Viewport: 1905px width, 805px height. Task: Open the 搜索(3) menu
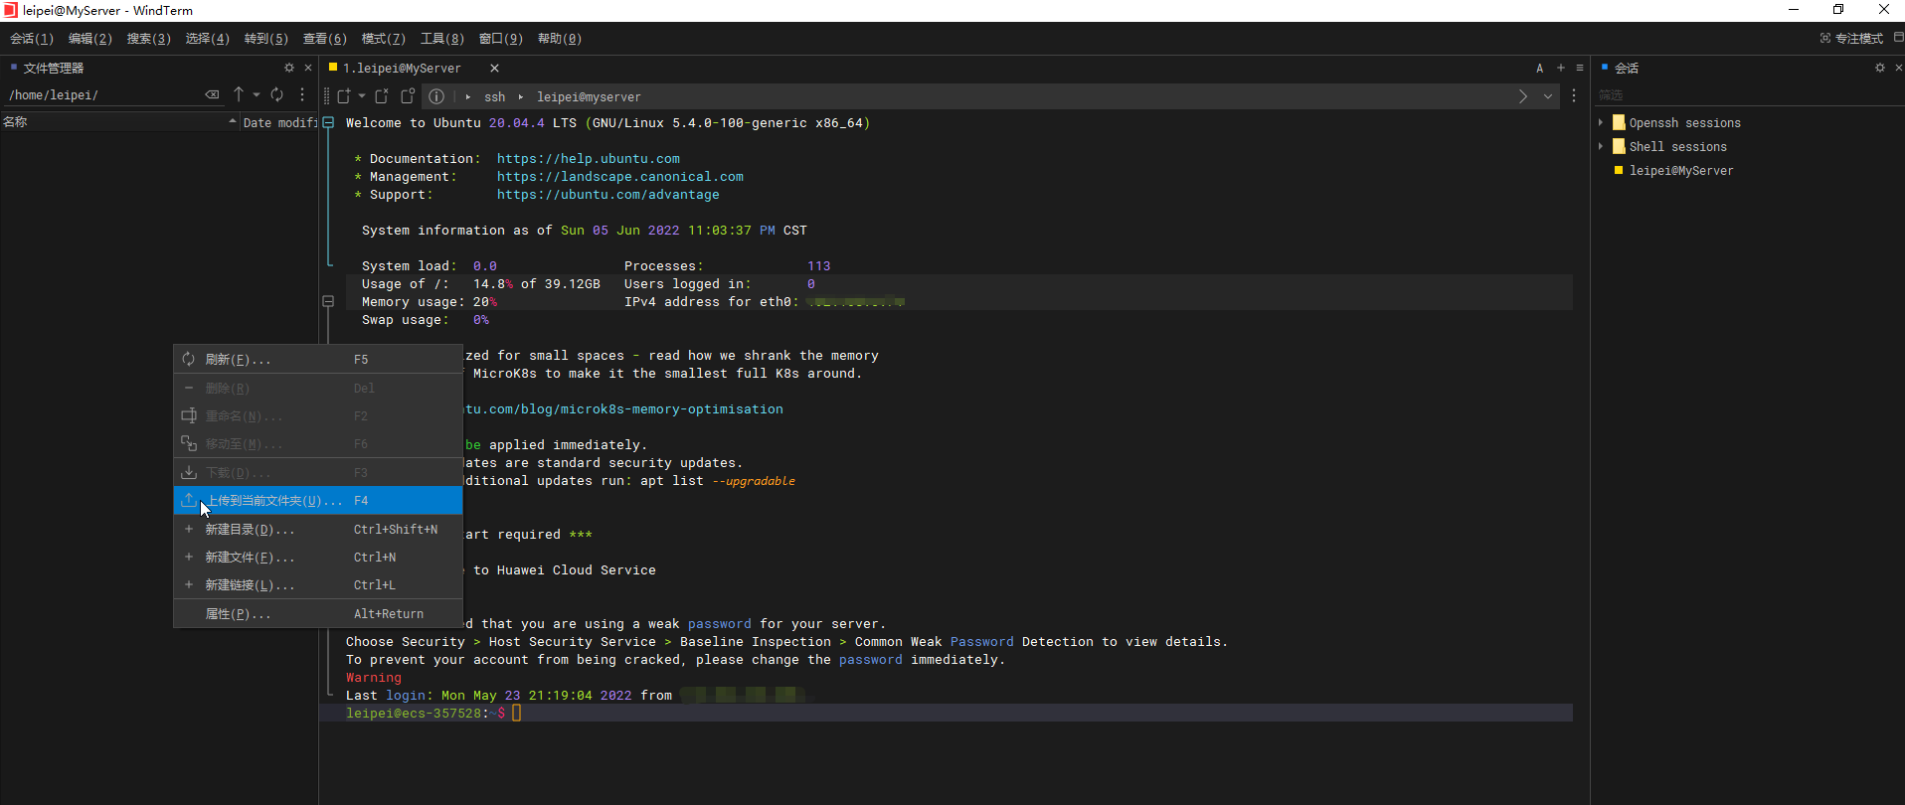pyautogui.click(x=149, y=39)
